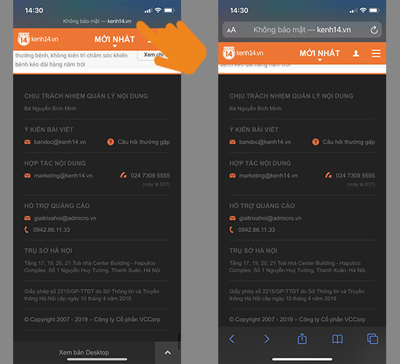Tap TRỤ SỞ HÀ NỘI heading in left phone

click(x=48, y=250)
